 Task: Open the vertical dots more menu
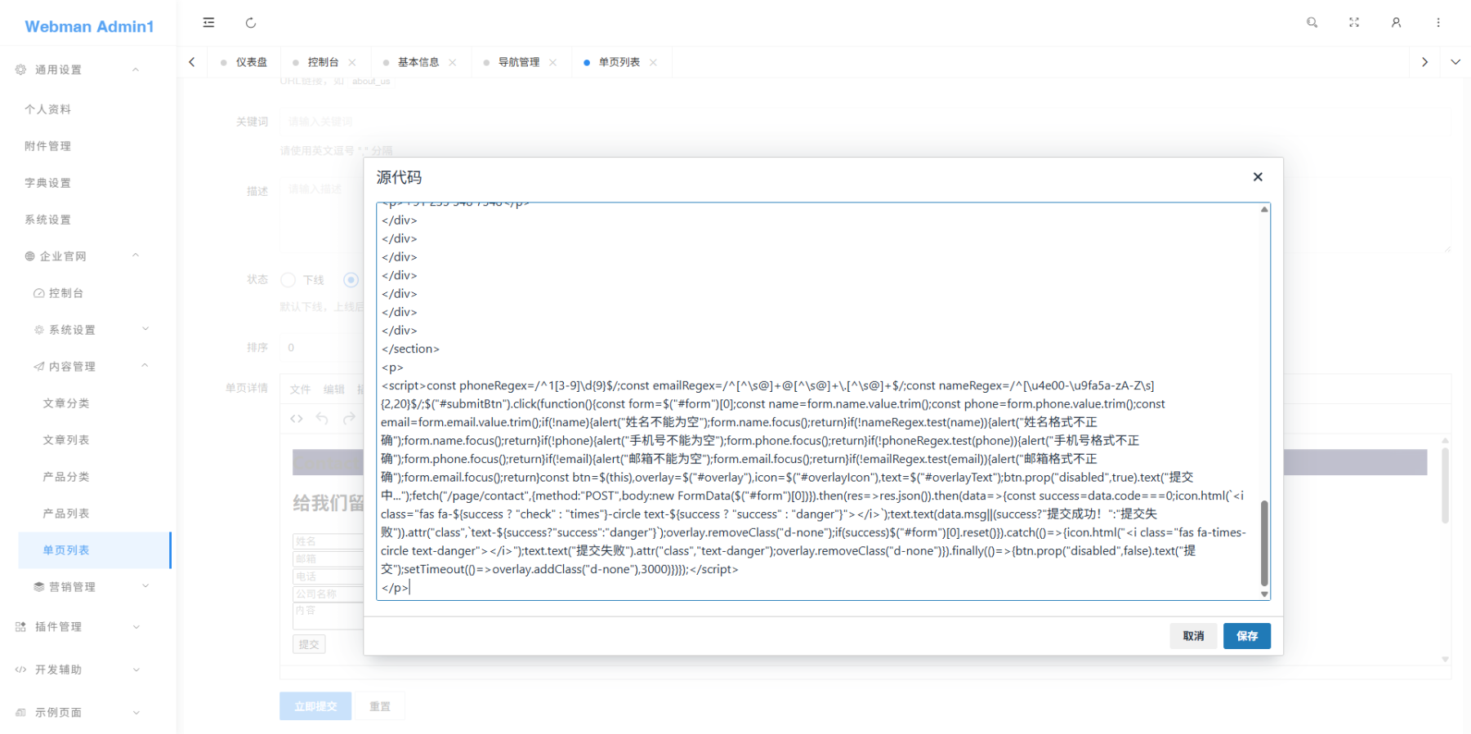coord(1438,23)
